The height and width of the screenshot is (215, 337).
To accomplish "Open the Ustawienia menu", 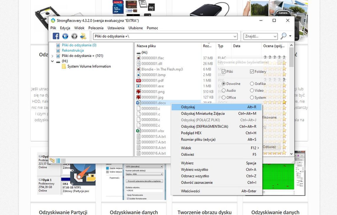I will click(x=116, y=28).
